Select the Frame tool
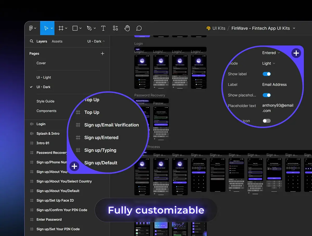 [x=61, y=28]
